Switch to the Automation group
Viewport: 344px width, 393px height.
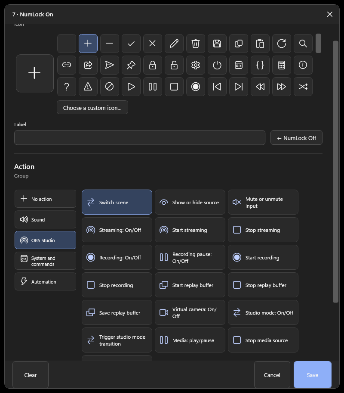point(45,281)
